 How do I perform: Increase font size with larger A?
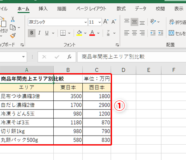106,21
